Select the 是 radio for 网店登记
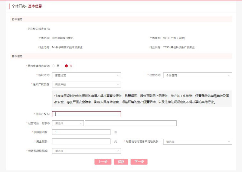 tap(54, 66)
